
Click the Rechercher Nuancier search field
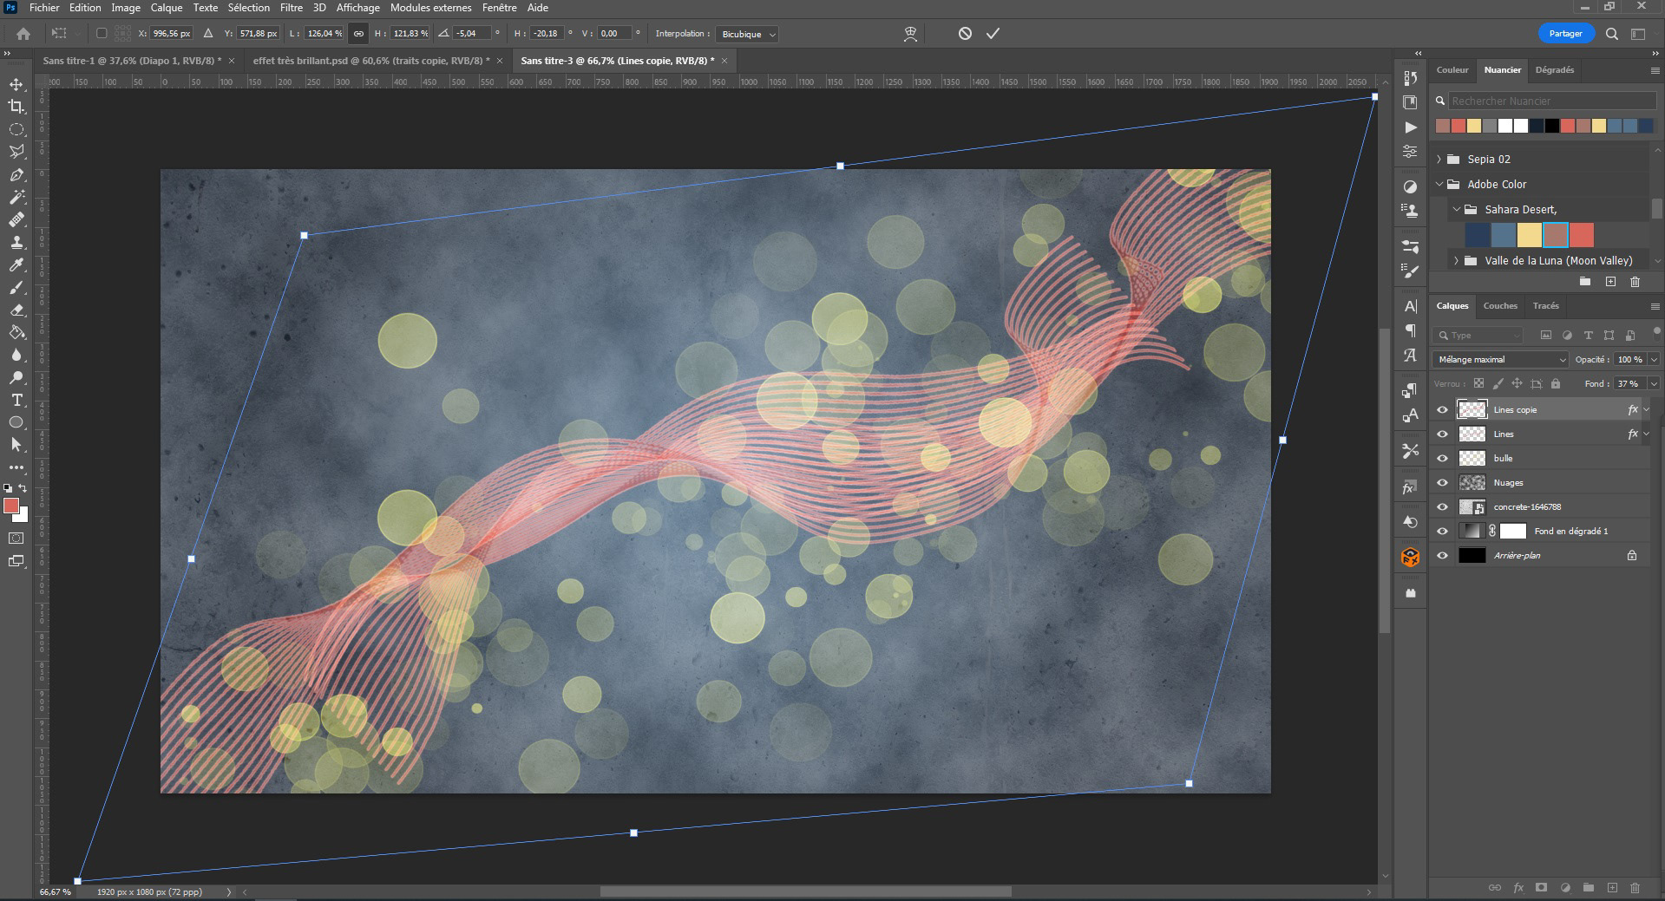coord(1553,101)
